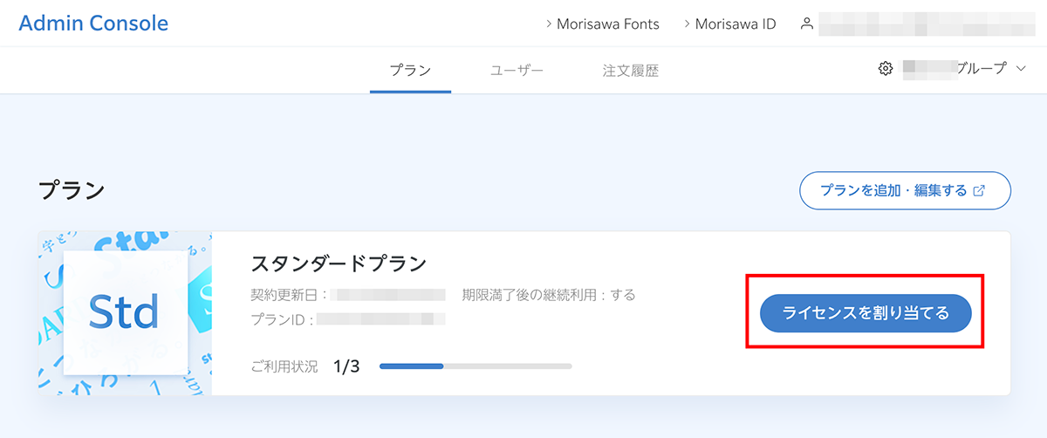Screen dimensions: 1047x438
Task: Click the プラン section heading
Action: click(x=72, y=190)
